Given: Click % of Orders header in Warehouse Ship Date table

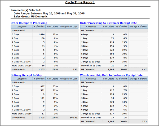Looking at the screenshot, I should coord(122,79).
